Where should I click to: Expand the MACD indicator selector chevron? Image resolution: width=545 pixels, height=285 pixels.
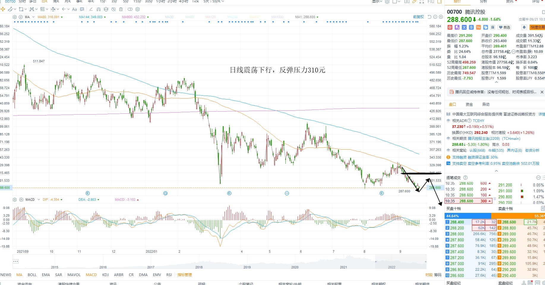[38, 199]
